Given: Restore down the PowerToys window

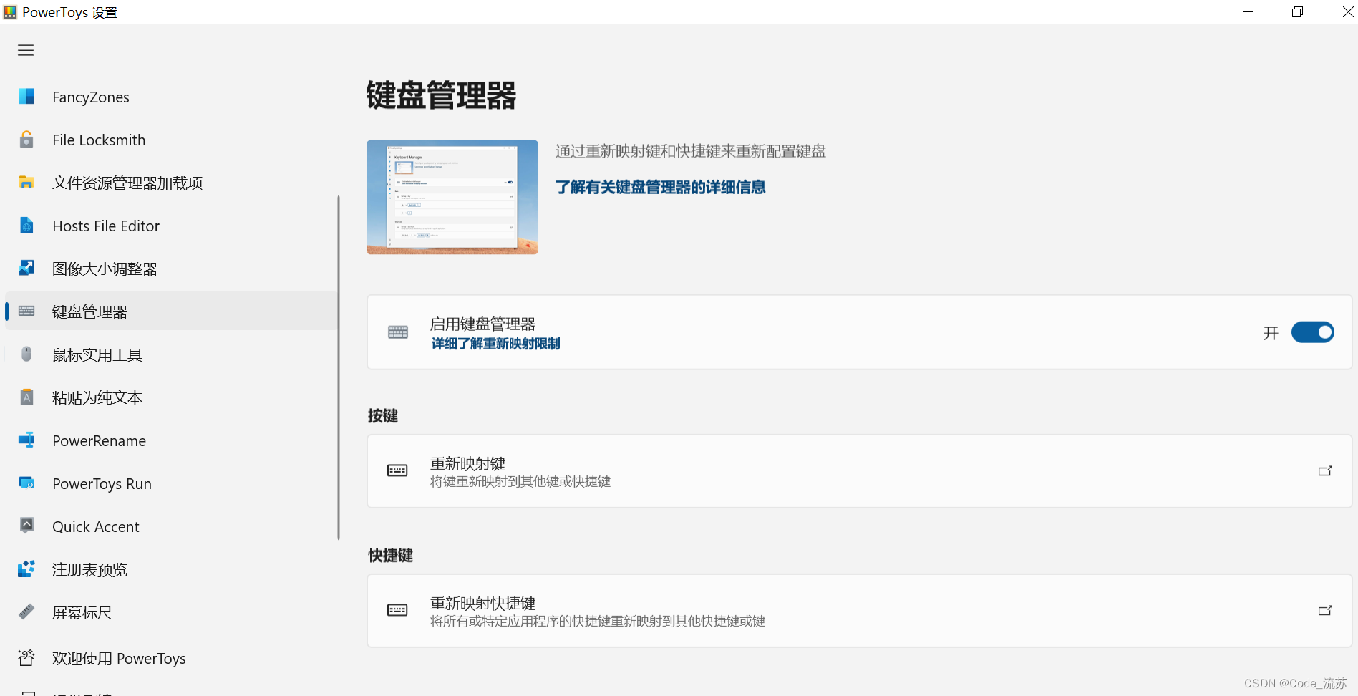Looking at the screenshot, I should pos(1297,12).
